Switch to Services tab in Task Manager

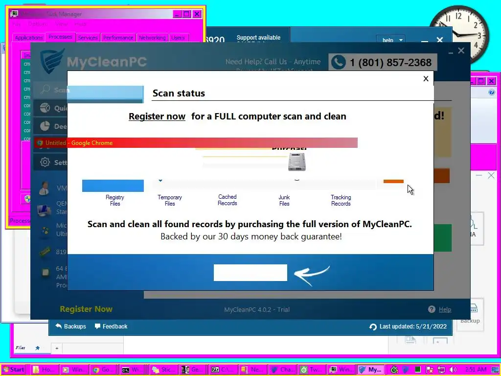[88, 38]
